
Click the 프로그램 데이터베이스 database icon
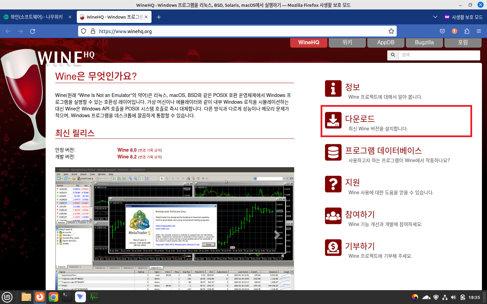tap(333, 152)
